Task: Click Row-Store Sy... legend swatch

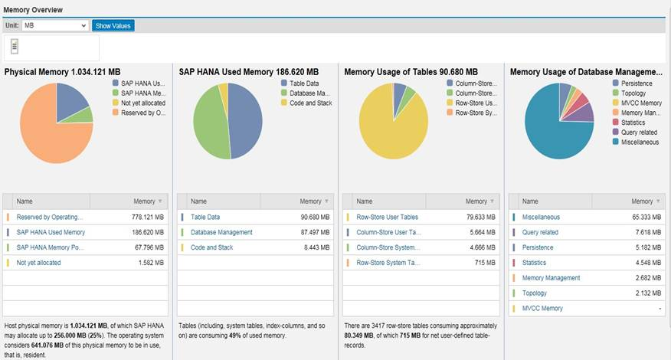Action: (450, 113)
